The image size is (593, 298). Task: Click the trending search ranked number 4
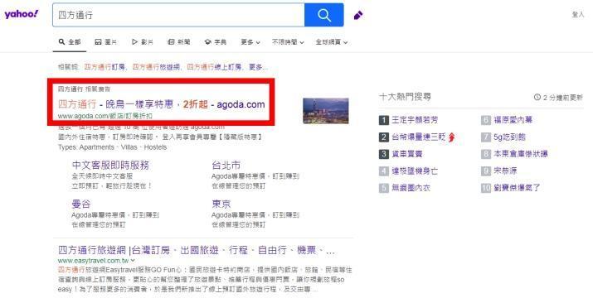415,171
